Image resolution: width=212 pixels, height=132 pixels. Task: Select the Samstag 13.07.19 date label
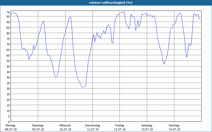(x=147, y=128)
